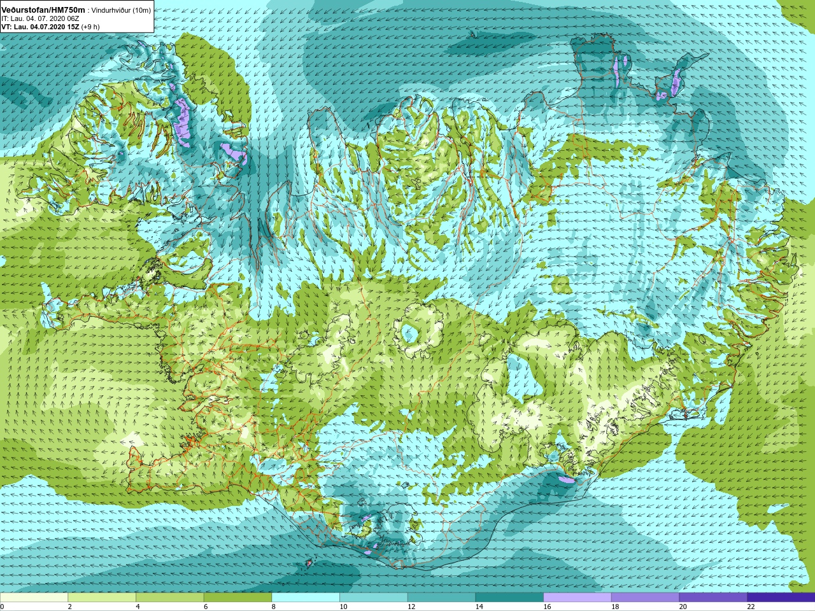Click the legend scale number '20'
This screenshot has height=611, width=815.
point(683,607)
